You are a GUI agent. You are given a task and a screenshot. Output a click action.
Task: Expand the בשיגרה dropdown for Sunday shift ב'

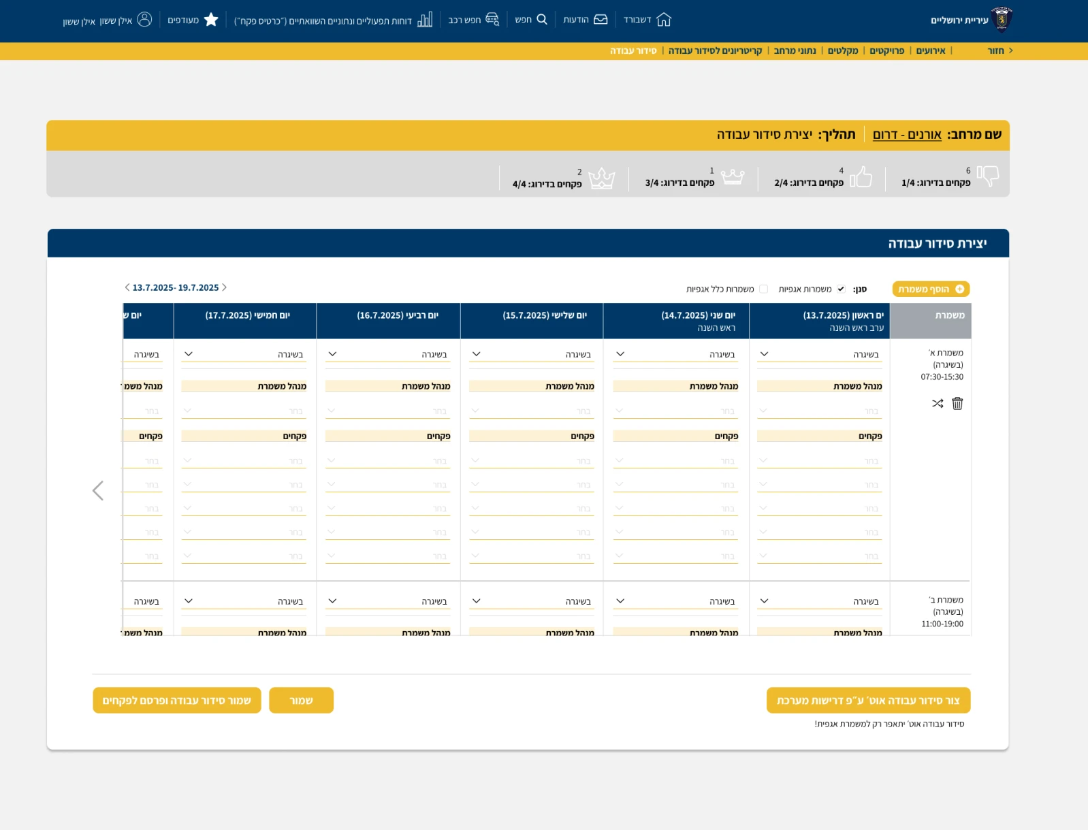click(x=819, y=601)
